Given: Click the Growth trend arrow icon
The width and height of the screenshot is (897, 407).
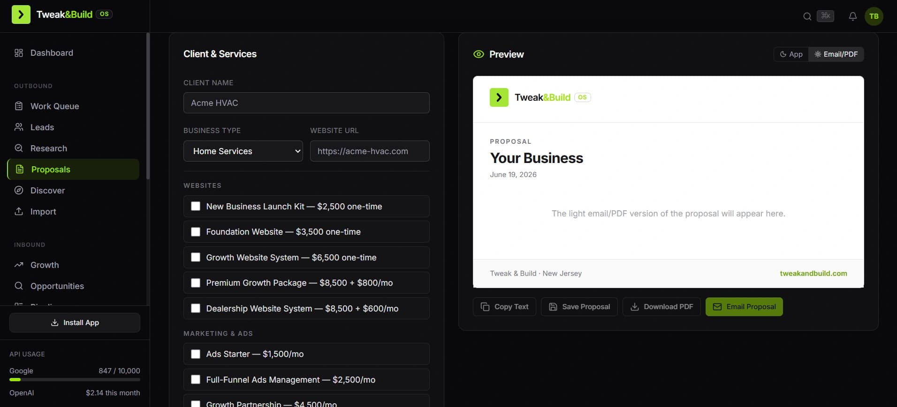Looking at the screenshot, I should [x=19, y=265].
